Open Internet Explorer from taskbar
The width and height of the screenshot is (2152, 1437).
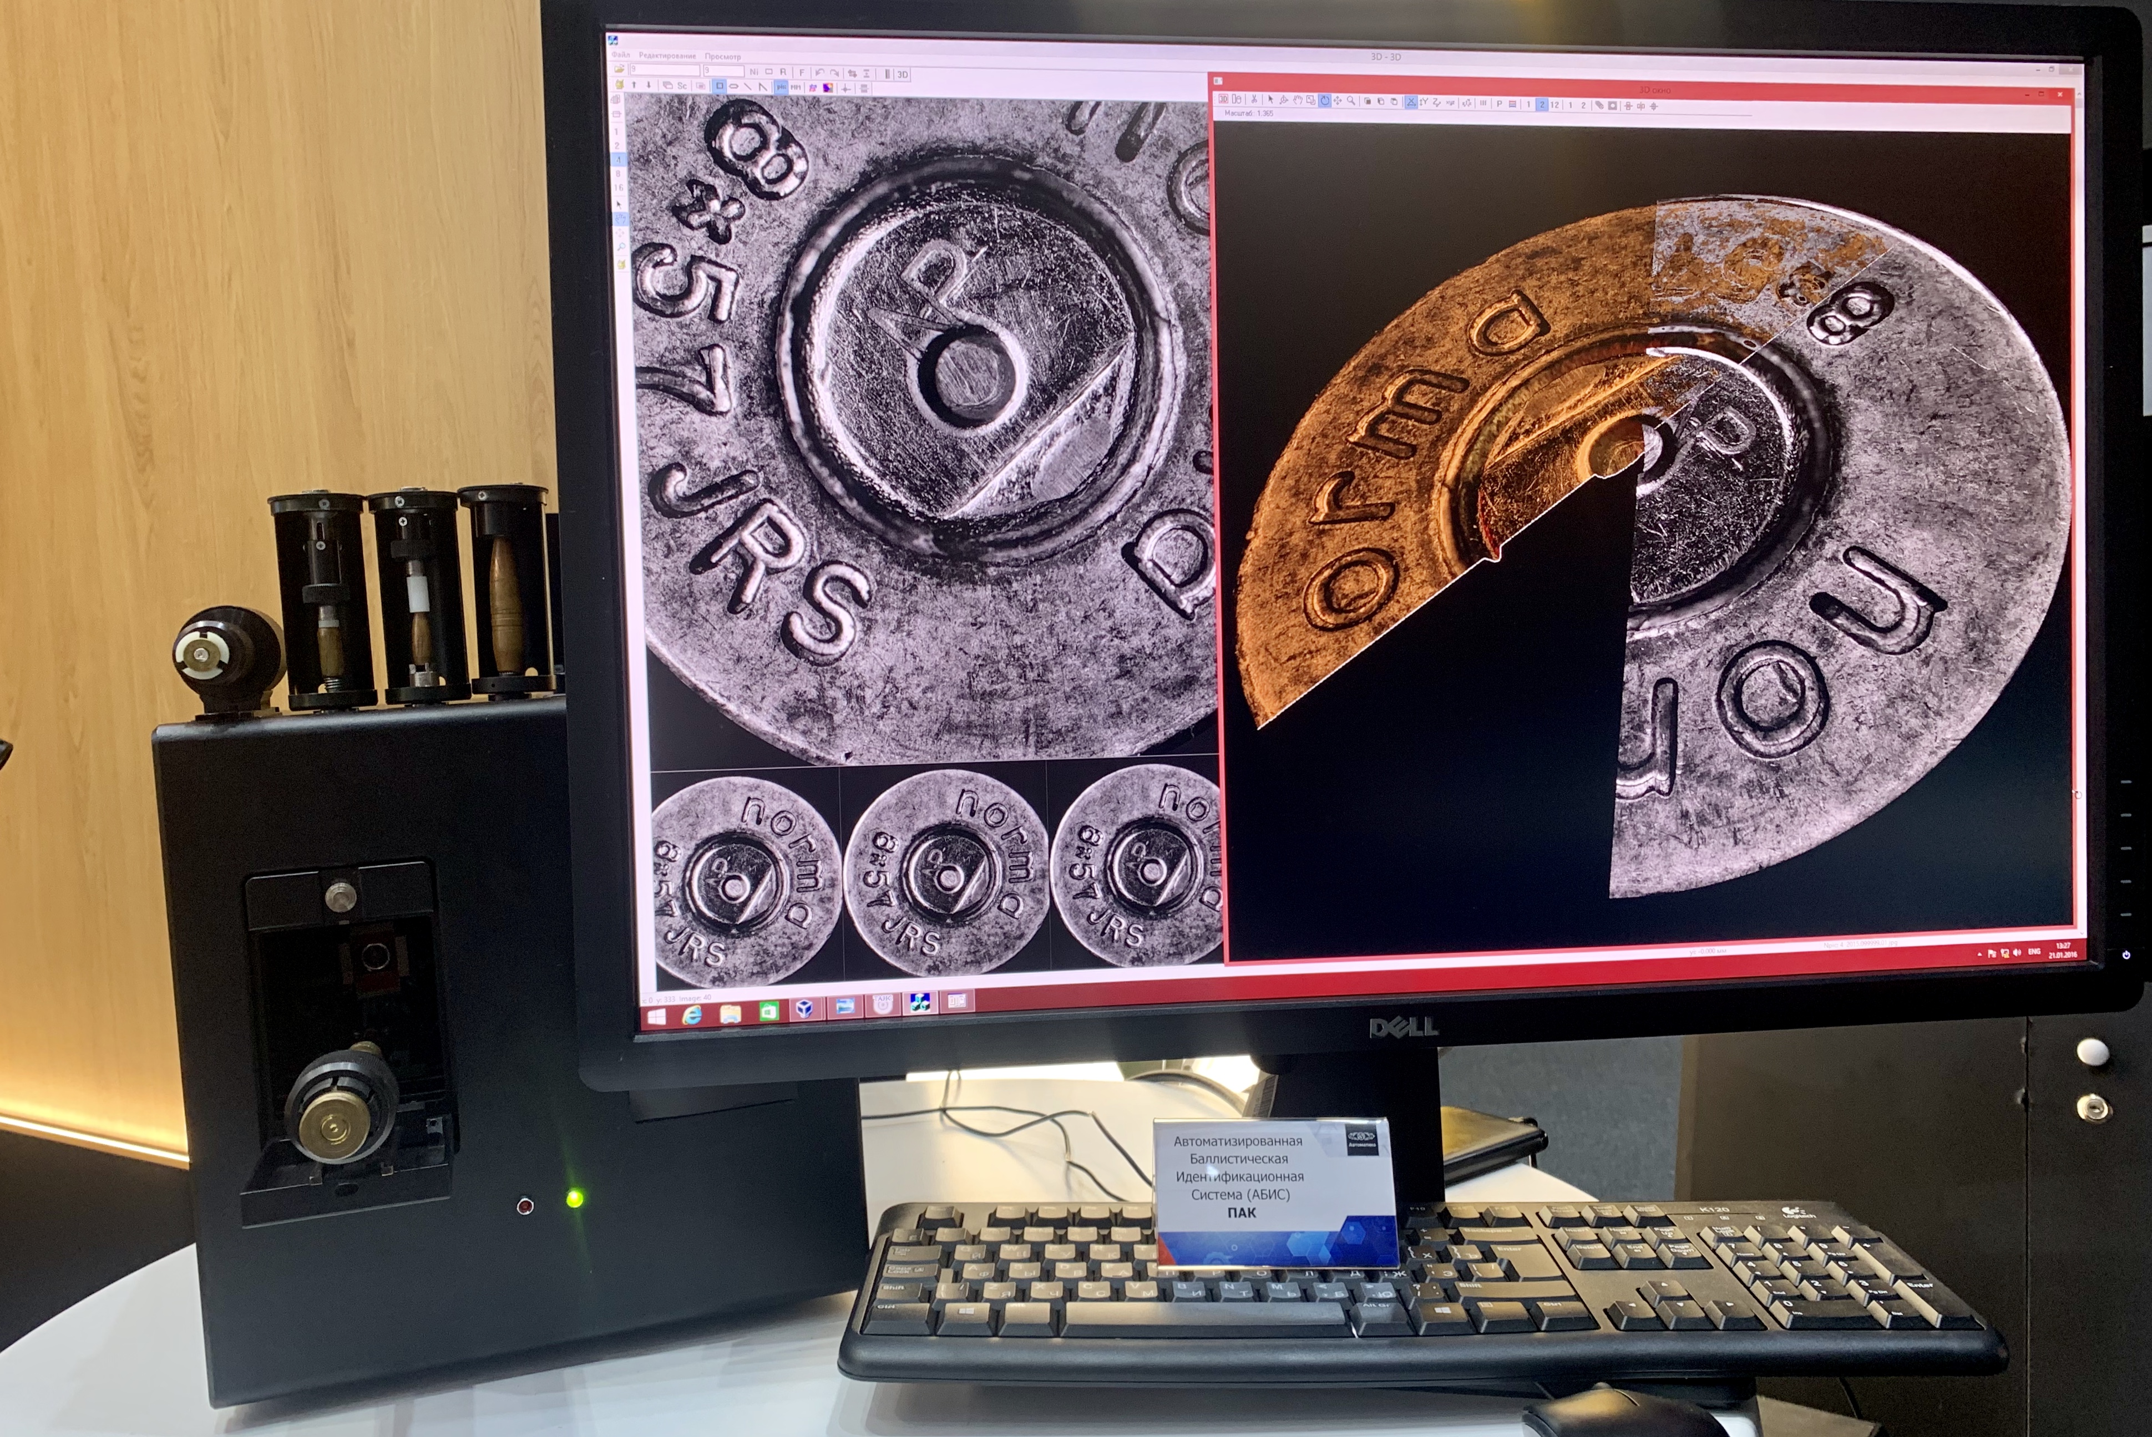692,1014
